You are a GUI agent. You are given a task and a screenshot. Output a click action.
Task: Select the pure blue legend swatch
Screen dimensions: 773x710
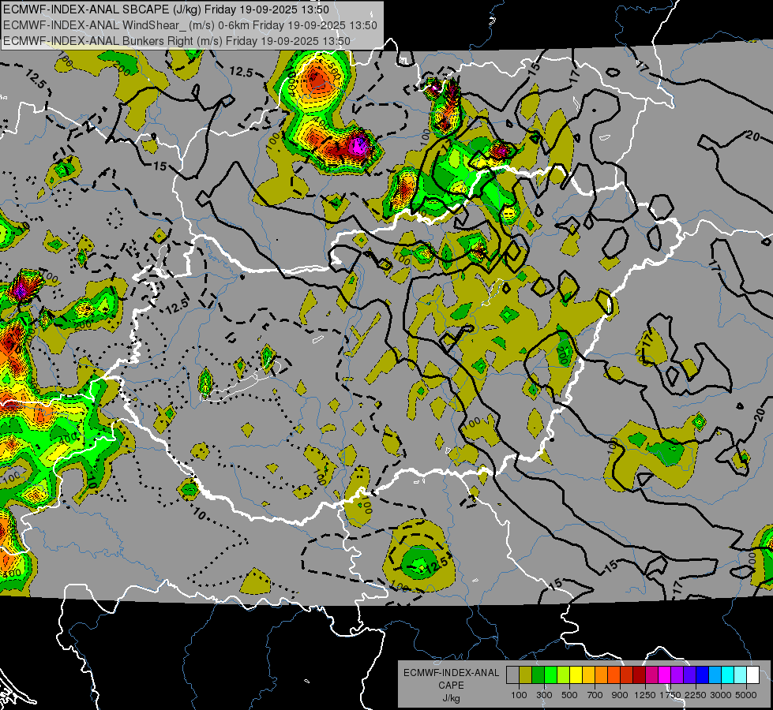[703, 674]
